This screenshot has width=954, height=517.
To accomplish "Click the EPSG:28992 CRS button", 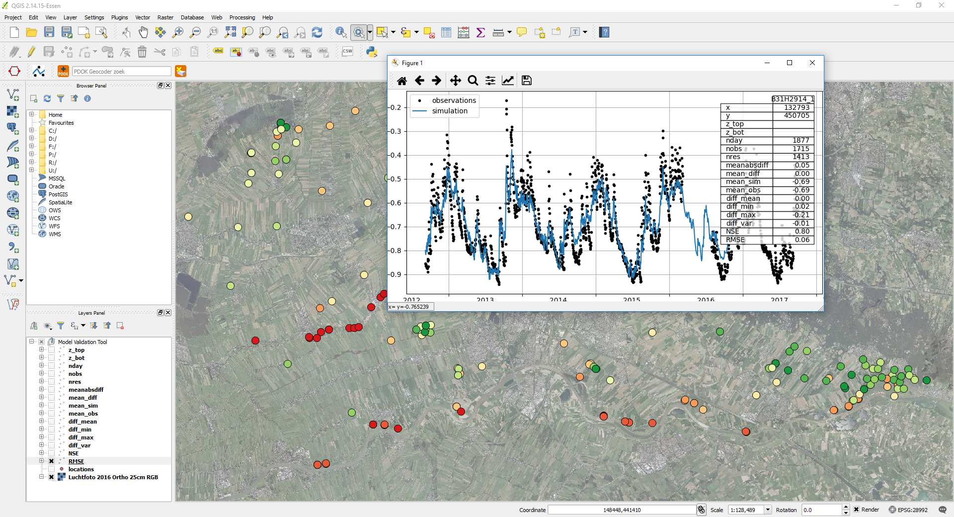I will pyautogui.click(x=908, y=510).
